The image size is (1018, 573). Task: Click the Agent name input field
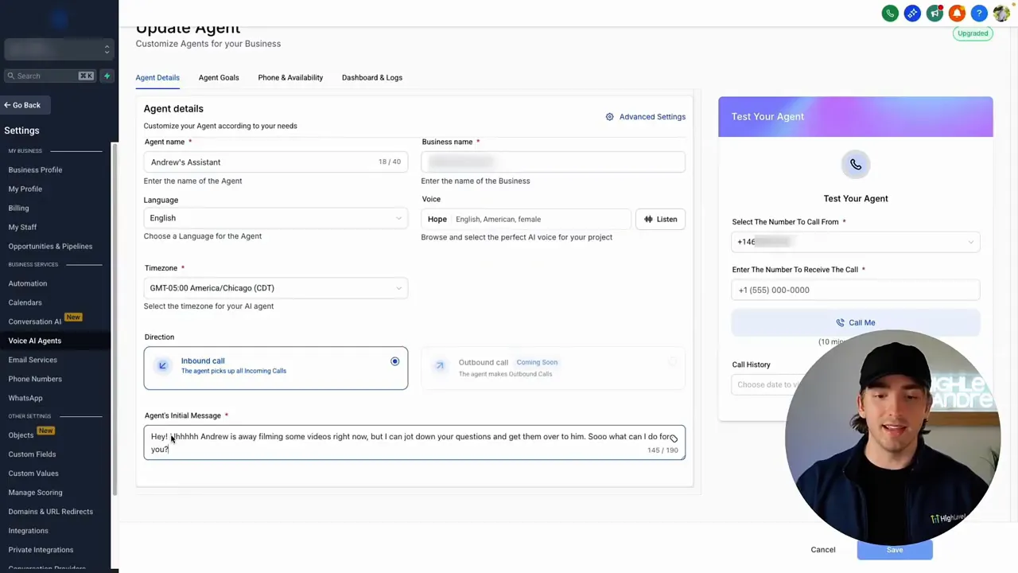276,162
